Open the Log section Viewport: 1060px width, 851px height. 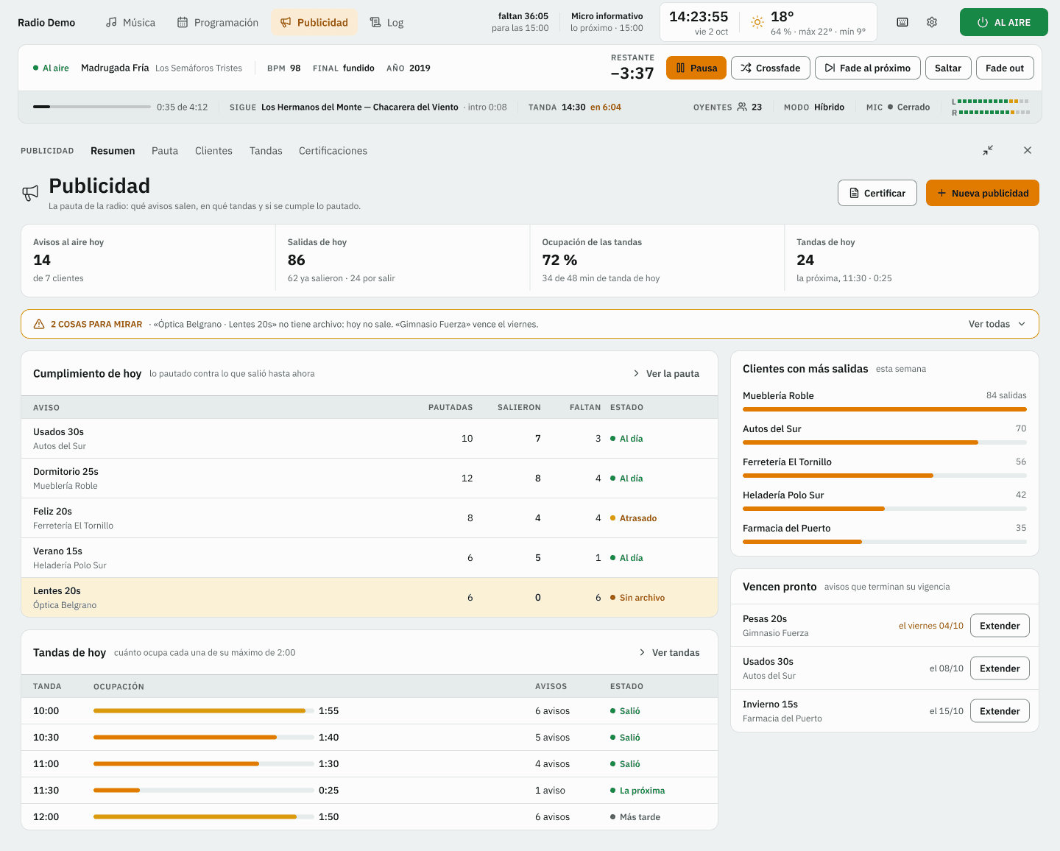pyautogui.click(x=386, y=22)
